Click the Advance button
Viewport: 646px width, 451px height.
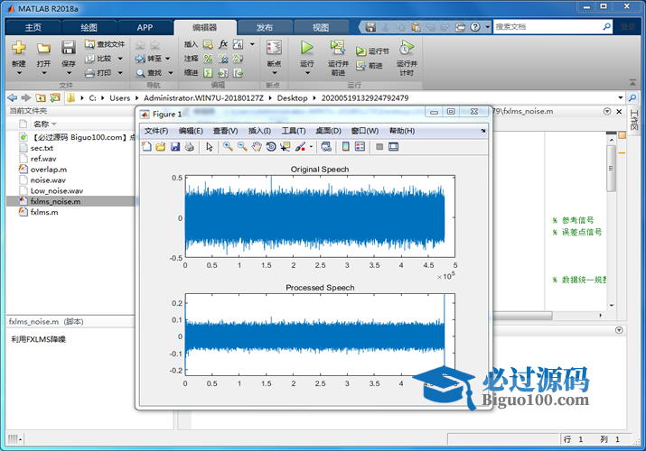point(370,65)
